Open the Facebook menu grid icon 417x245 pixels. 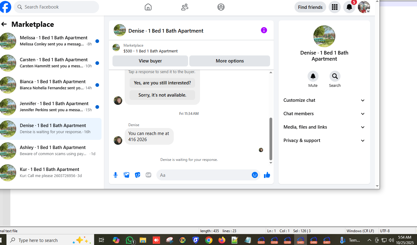335,7
